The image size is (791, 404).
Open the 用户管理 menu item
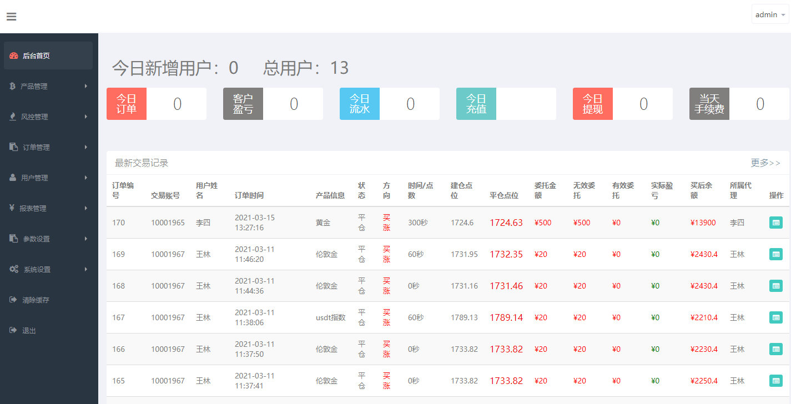48,178
